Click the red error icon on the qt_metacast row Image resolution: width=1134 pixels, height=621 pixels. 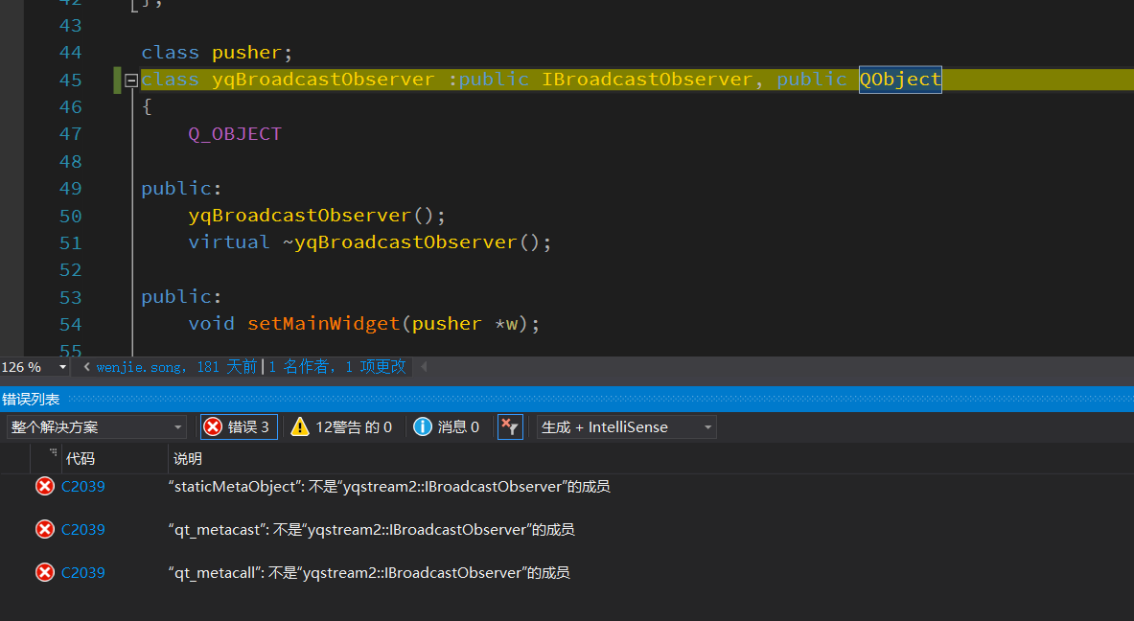[44, 529]
